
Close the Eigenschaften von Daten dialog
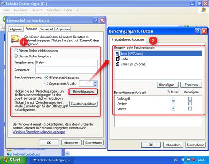[x=102, y=20]
